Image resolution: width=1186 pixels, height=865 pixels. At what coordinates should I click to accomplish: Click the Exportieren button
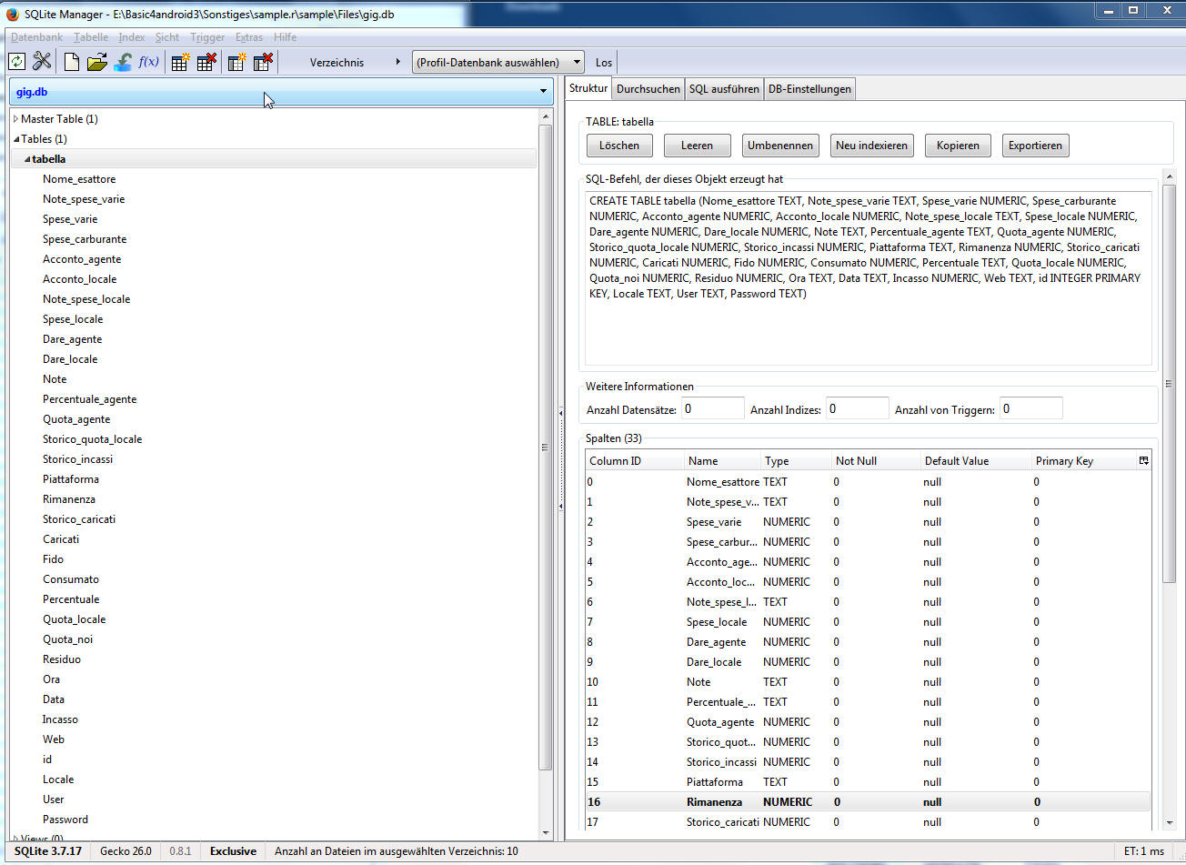click(1035, 146)
